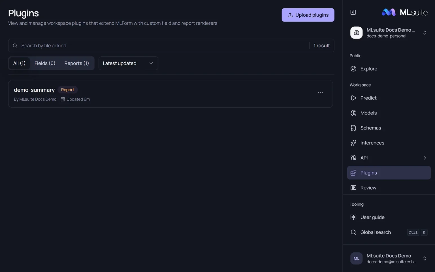Click the Upload plugins button
The image size is (435, 272).
pyautogui.click(x=308, y=15)
